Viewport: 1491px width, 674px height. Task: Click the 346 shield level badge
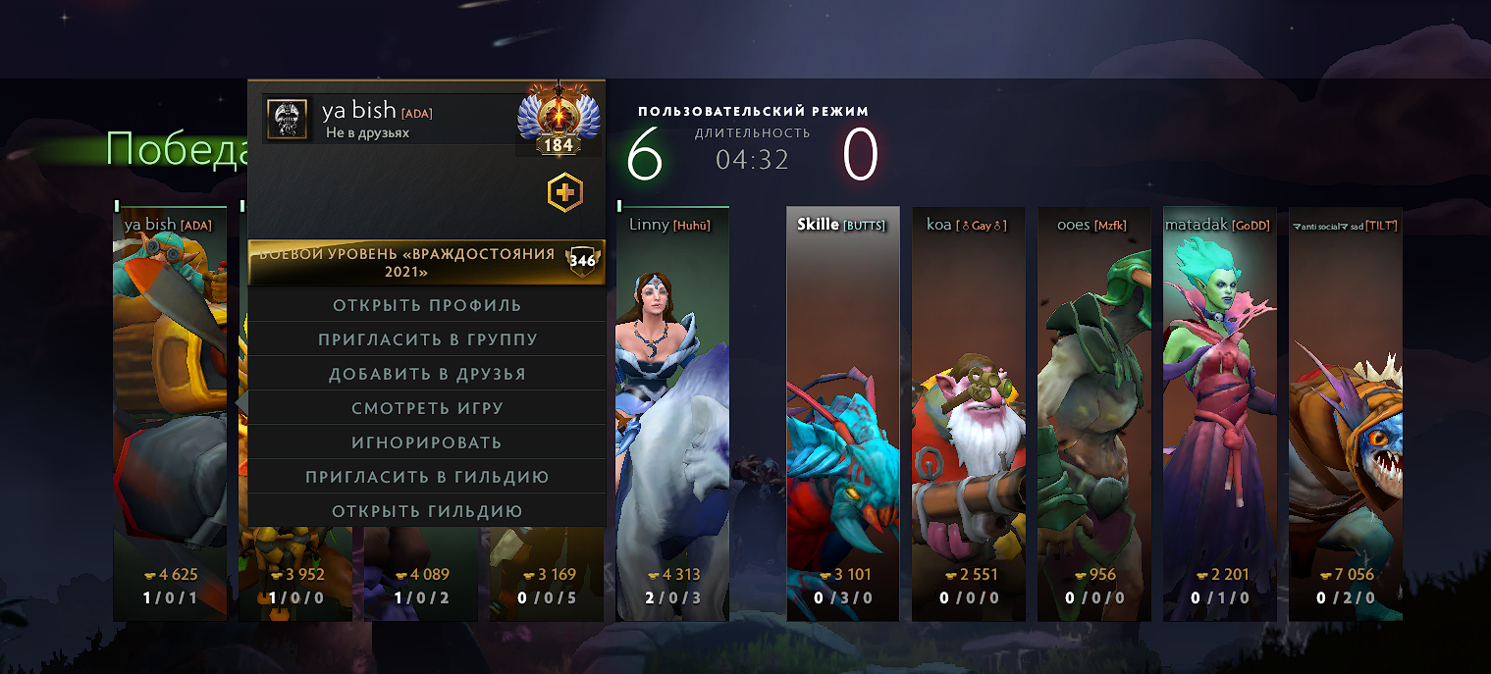(582, 261)
